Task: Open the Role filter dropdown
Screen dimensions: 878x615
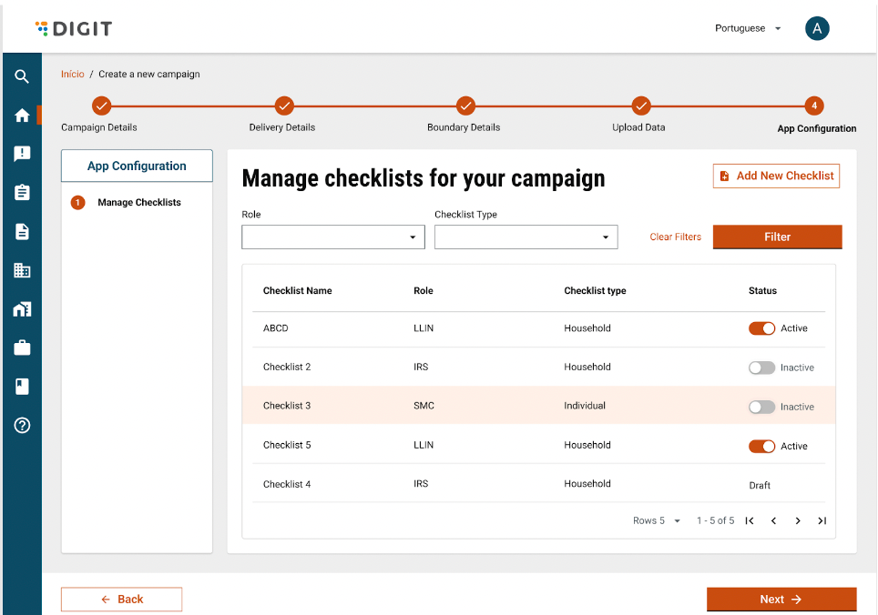Action: click(333, 237)
